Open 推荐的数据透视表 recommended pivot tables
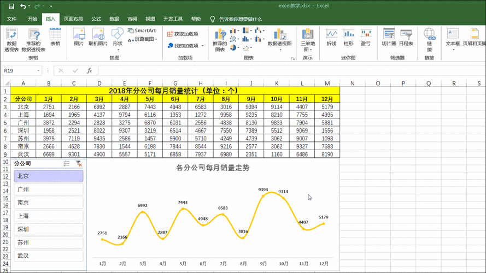 pyautogui.click(x=33, y=40)
